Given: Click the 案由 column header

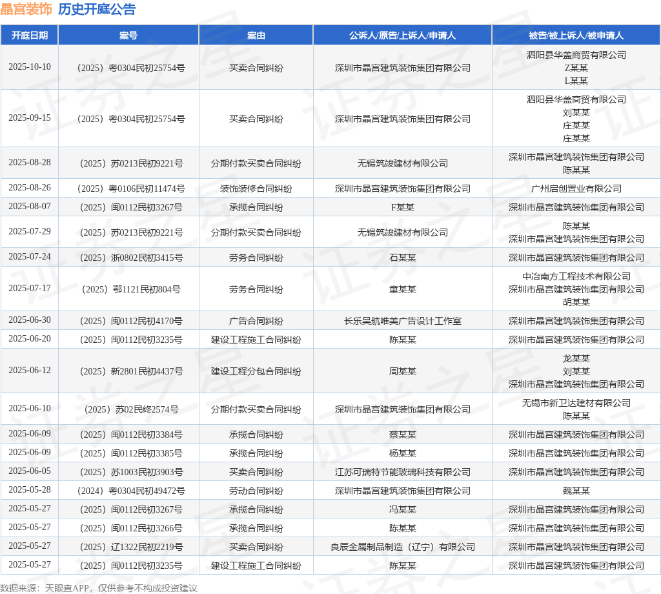Looking at the screenshot, I should pyautogui.click(x=256, y=36).
